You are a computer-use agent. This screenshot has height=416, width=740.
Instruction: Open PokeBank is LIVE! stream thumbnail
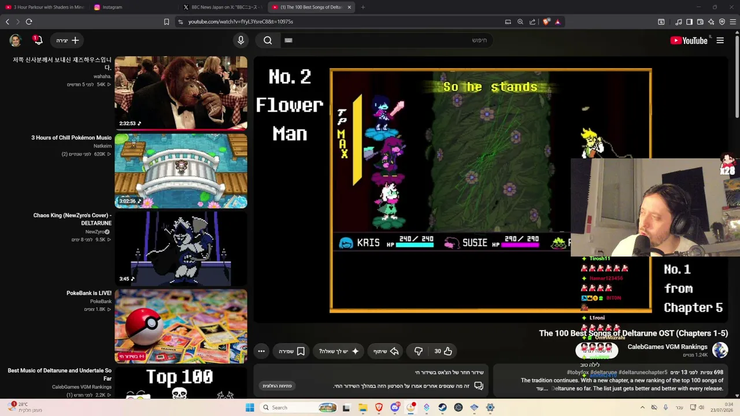(181, 326)
